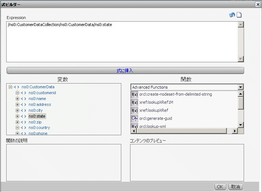Click the blank page clear icon

[239, 15]
